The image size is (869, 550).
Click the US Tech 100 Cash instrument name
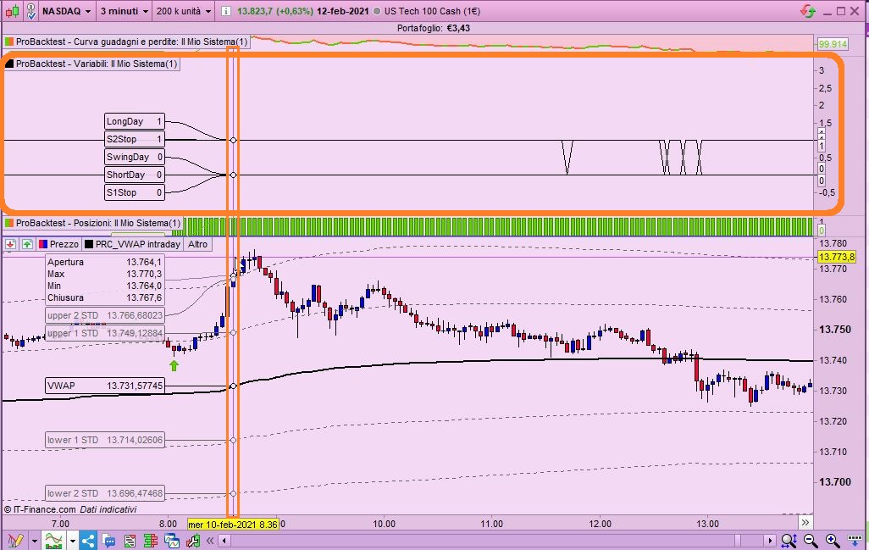[x=432, y=11]
